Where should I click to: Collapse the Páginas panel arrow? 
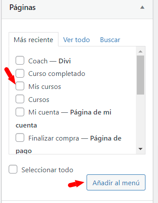pyautogui.click(x=142, y=7)
